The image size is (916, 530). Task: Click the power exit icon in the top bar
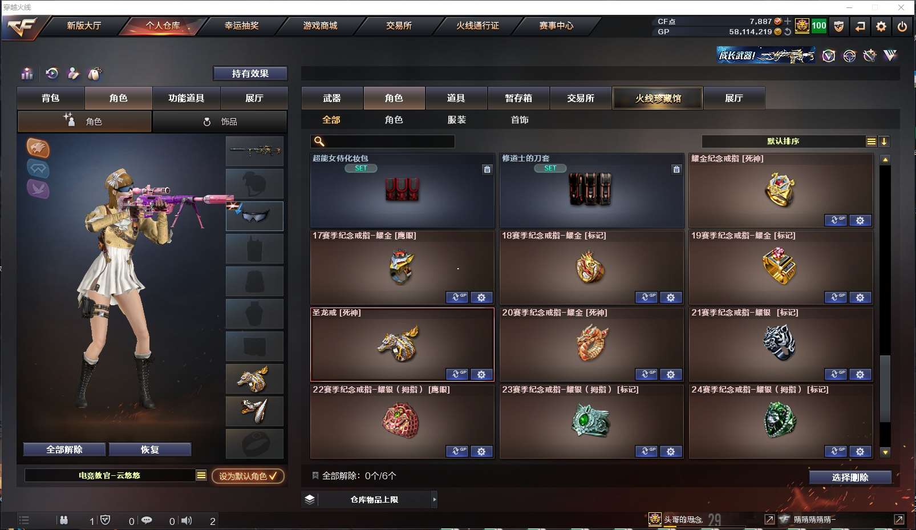pyautogui.click(x=902, y=26)
